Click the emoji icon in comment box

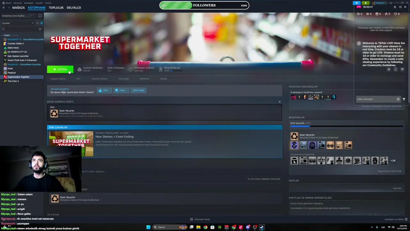click(398, 99)
